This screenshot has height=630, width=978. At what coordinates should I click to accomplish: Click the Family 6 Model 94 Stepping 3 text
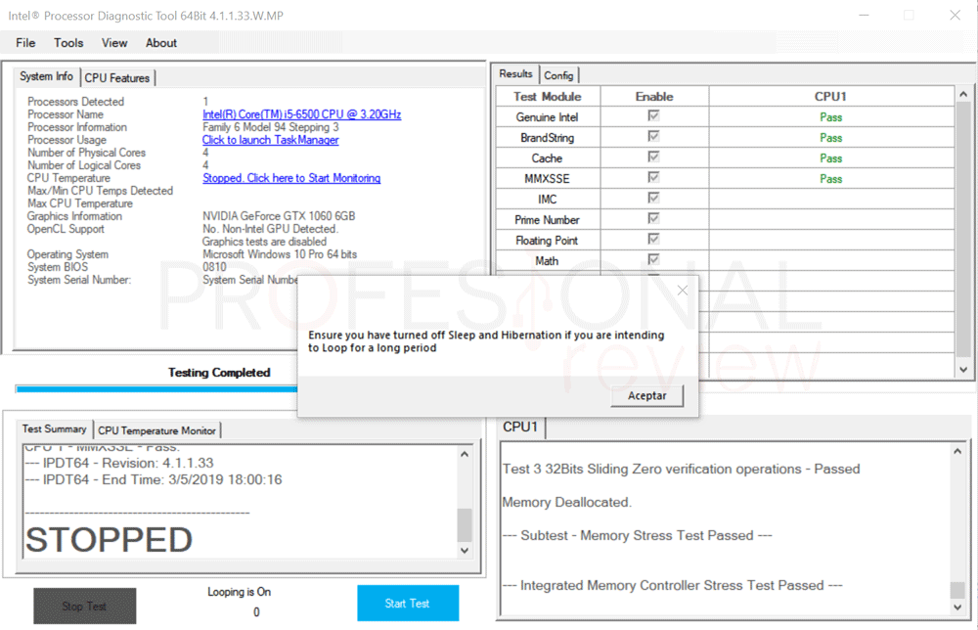click(x=271, y=126)
